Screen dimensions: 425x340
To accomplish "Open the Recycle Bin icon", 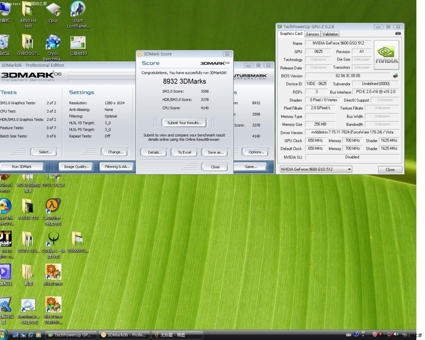I will (5, 45).
